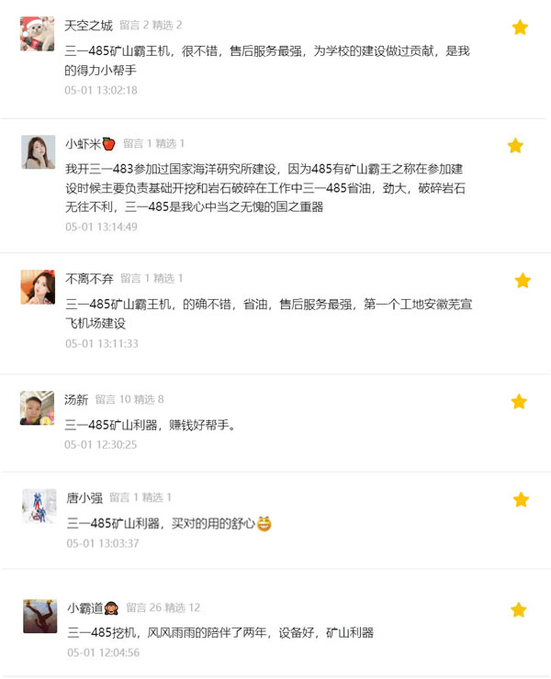Click 不离不弃's avatar photo
Screen dimensions: 551x679
point(38,287)
